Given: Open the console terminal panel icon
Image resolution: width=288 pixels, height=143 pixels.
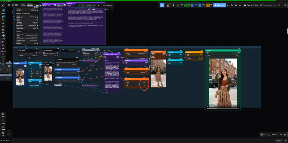Looking at the screenshot, I should [x=3, y=120].
